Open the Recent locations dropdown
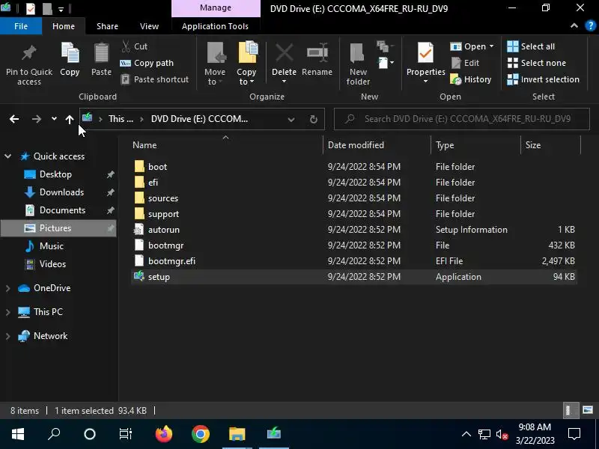 54,119
